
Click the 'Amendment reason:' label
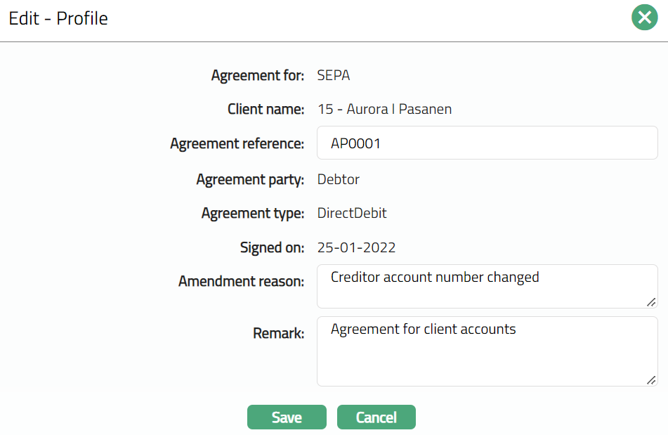click(x=241, y=282)
